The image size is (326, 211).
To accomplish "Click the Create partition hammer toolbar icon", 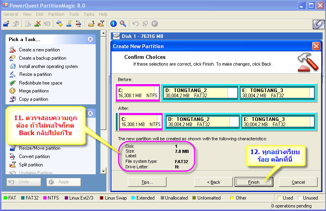I will coord(28,24).
